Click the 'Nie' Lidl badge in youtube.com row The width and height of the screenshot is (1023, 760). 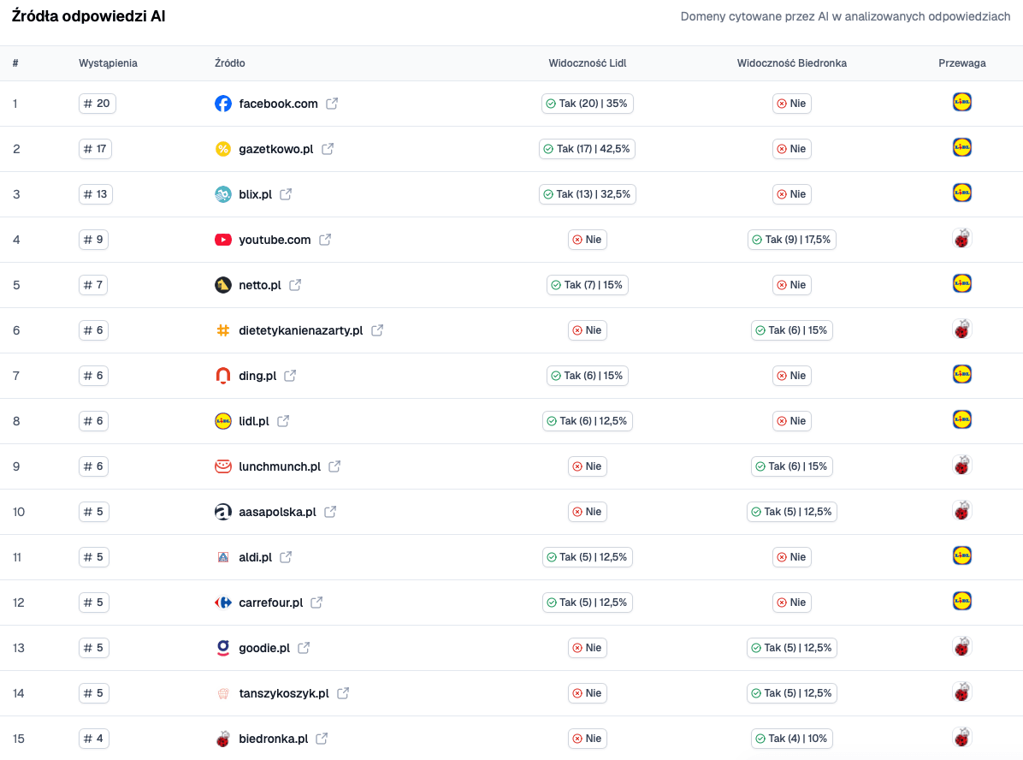tap(587, 240)
